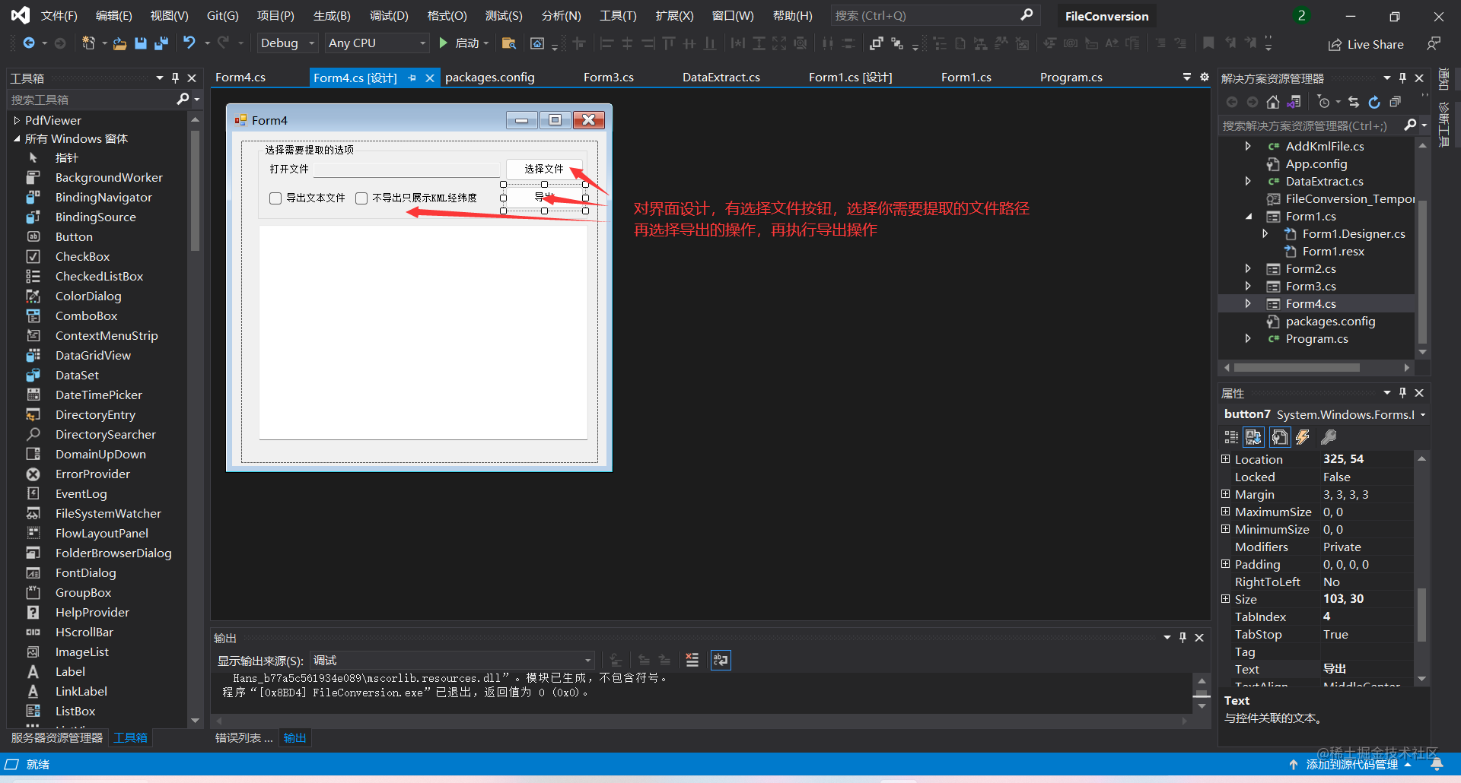Pin the Solution Explorer panel
The height and width of the screenshot is (783, 1461).
click(x=1402, y=78)
